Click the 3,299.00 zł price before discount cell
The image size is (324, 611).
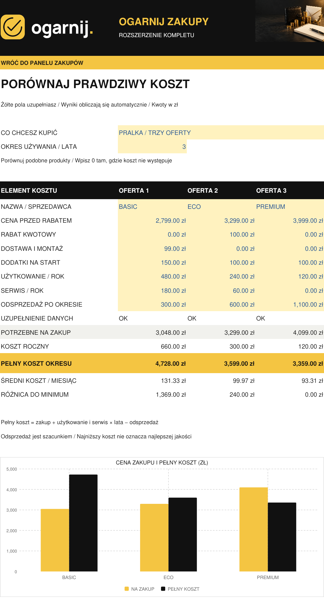click(221, 221)
